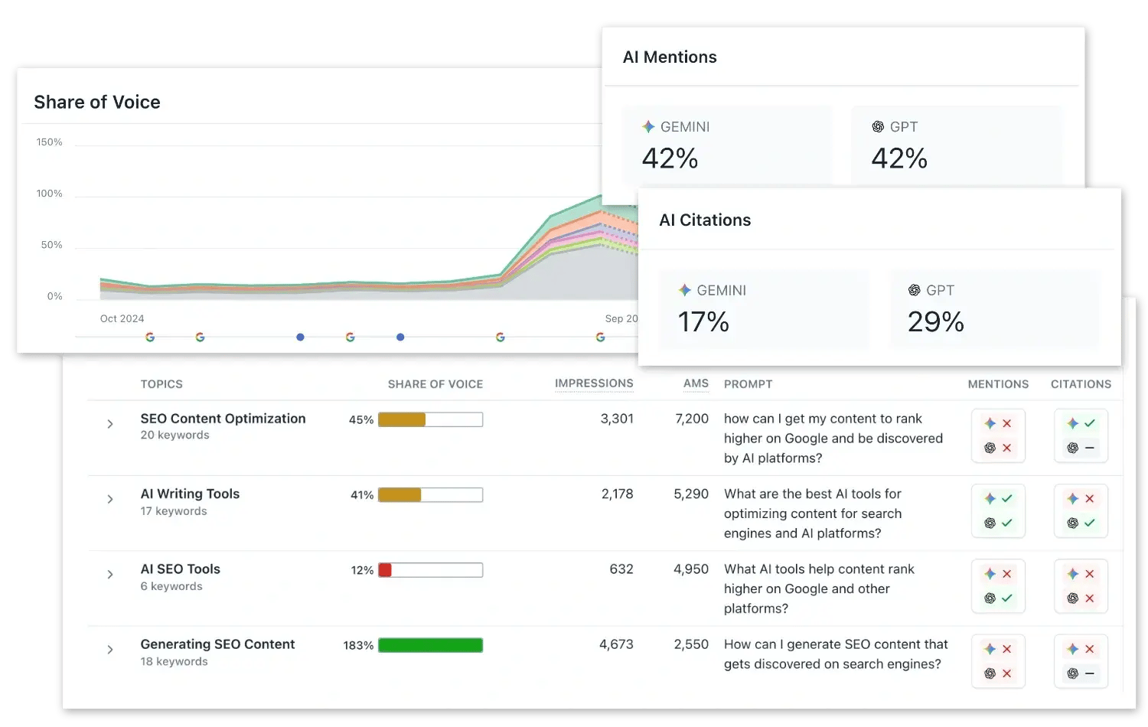This screenshot has width=1148, height=727.
Task: Expand the AI Writing Tools topic row
Action: pos(110,499)
